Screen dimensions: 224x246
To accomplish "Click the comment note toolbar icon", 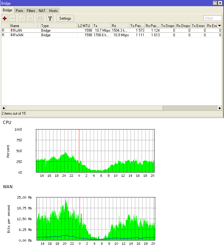I will point(40,18).
